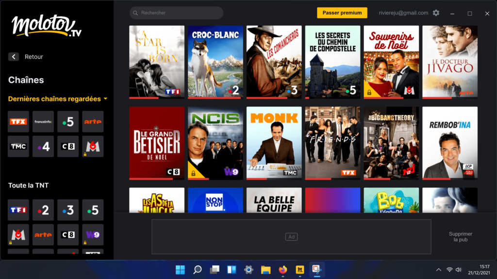The height and width of the screenshot is (279, 497).
Task: Open the Snipping Tool in the taskbar
Action: coord(317,269)
